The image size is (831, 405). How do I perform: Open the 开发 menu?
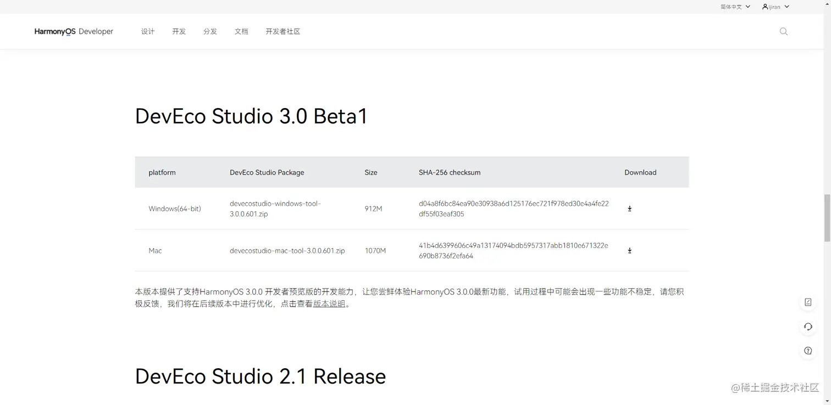[x=179, y=31]
